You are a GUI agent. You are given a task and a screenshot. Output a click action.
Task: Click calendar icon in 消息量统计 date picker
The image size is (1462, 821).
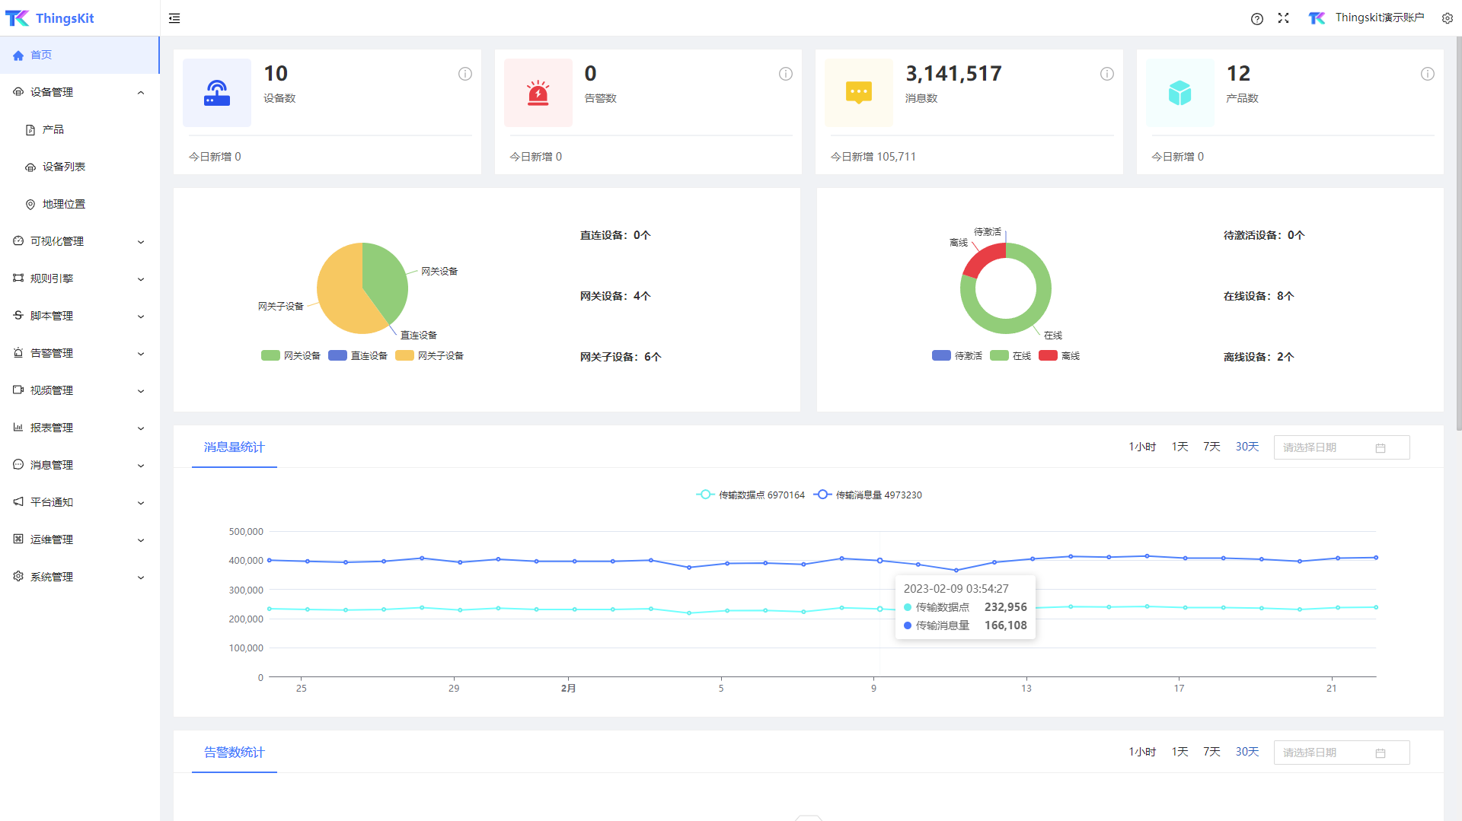tap(1381, 448)
